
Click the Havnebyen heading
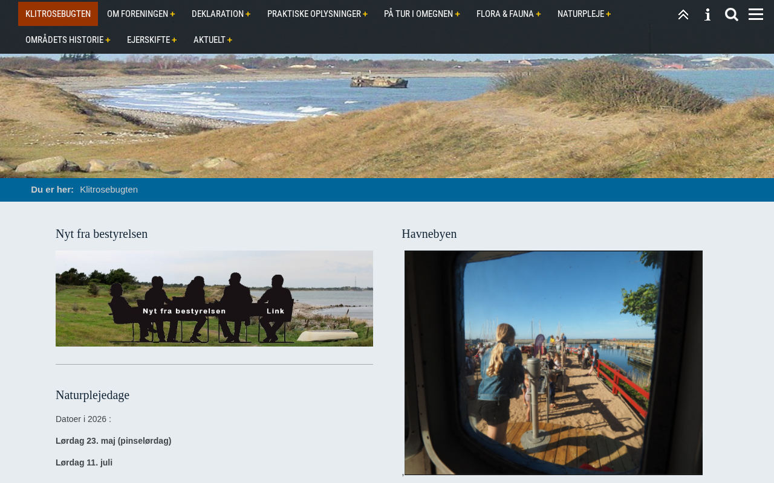(429, 234)
